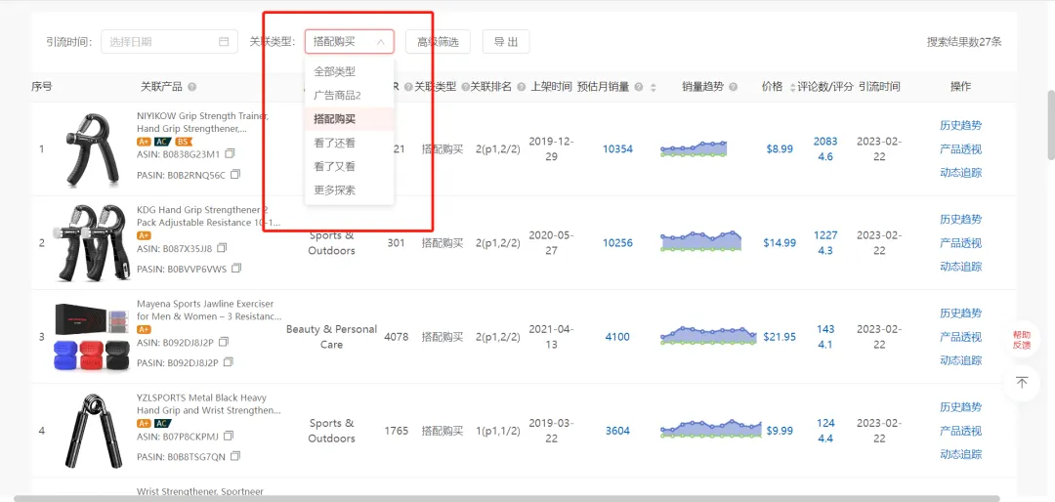Open 历史趋势 for YZLSPORTS row
This screenshot has width=1055, height=502.
(x=961, y=407)
